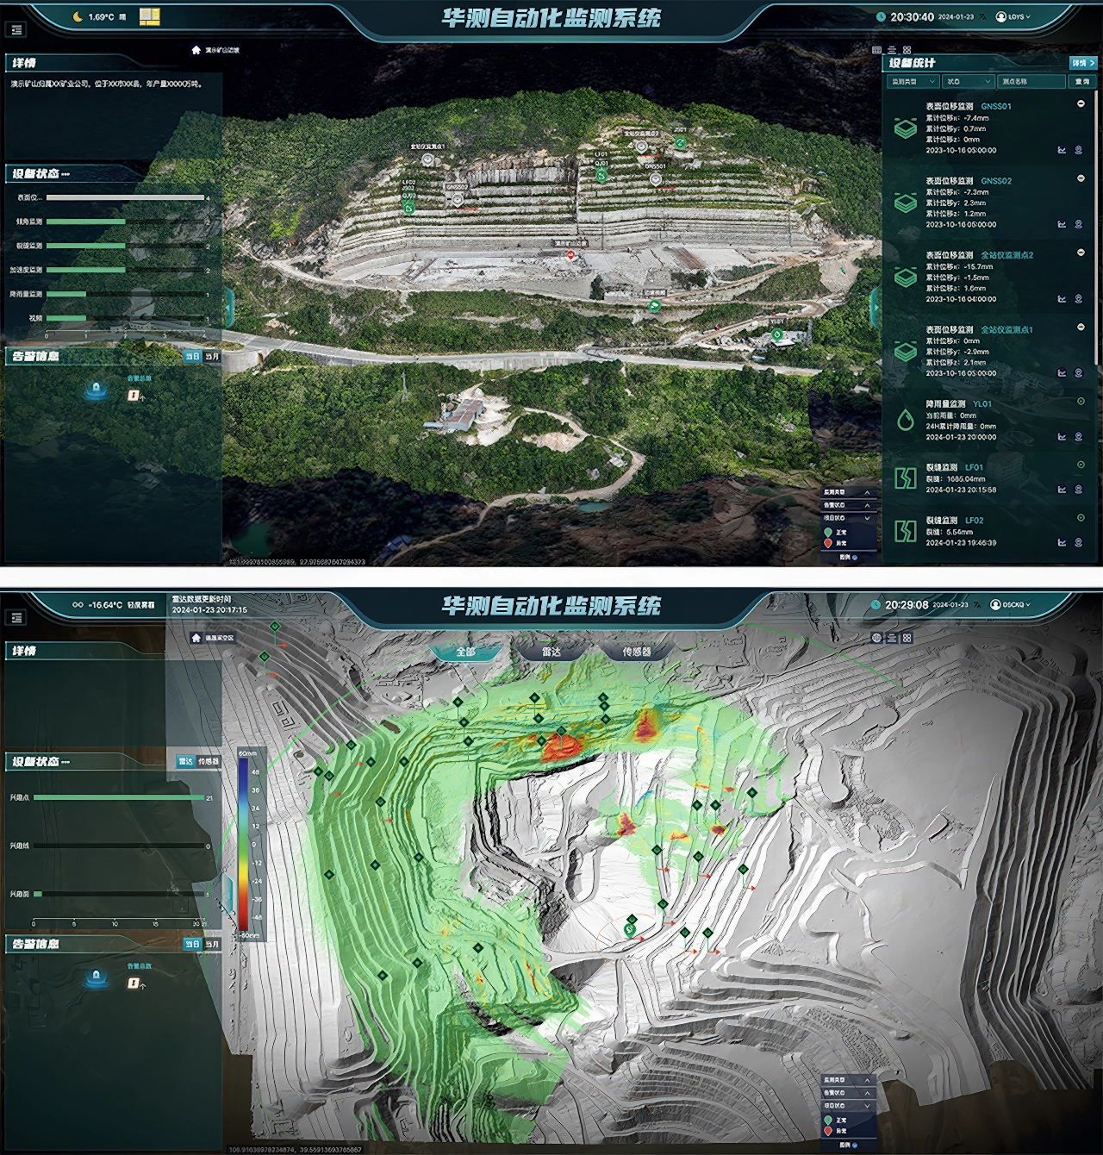Click the 测点名称 search field

pos(1031,81)
